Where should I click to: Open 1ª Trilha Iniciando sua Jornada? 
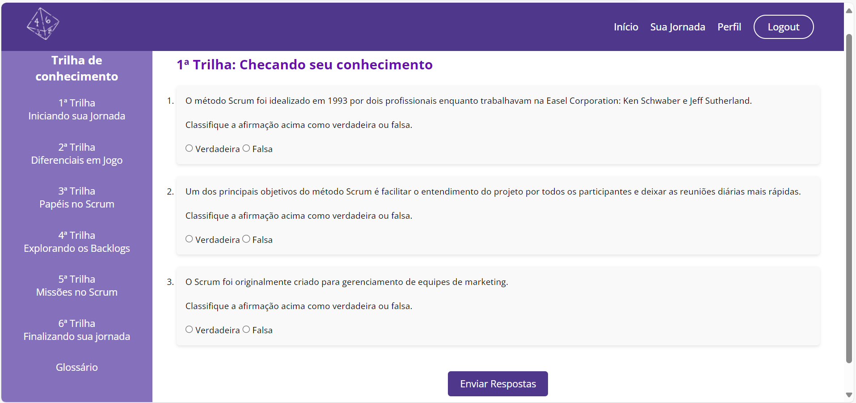pos(77,110)
